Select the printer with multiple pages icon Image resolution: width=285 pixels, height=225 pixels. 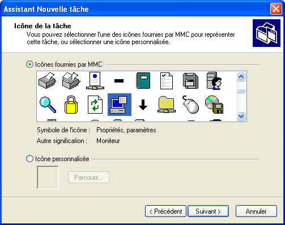pos(71,80)
